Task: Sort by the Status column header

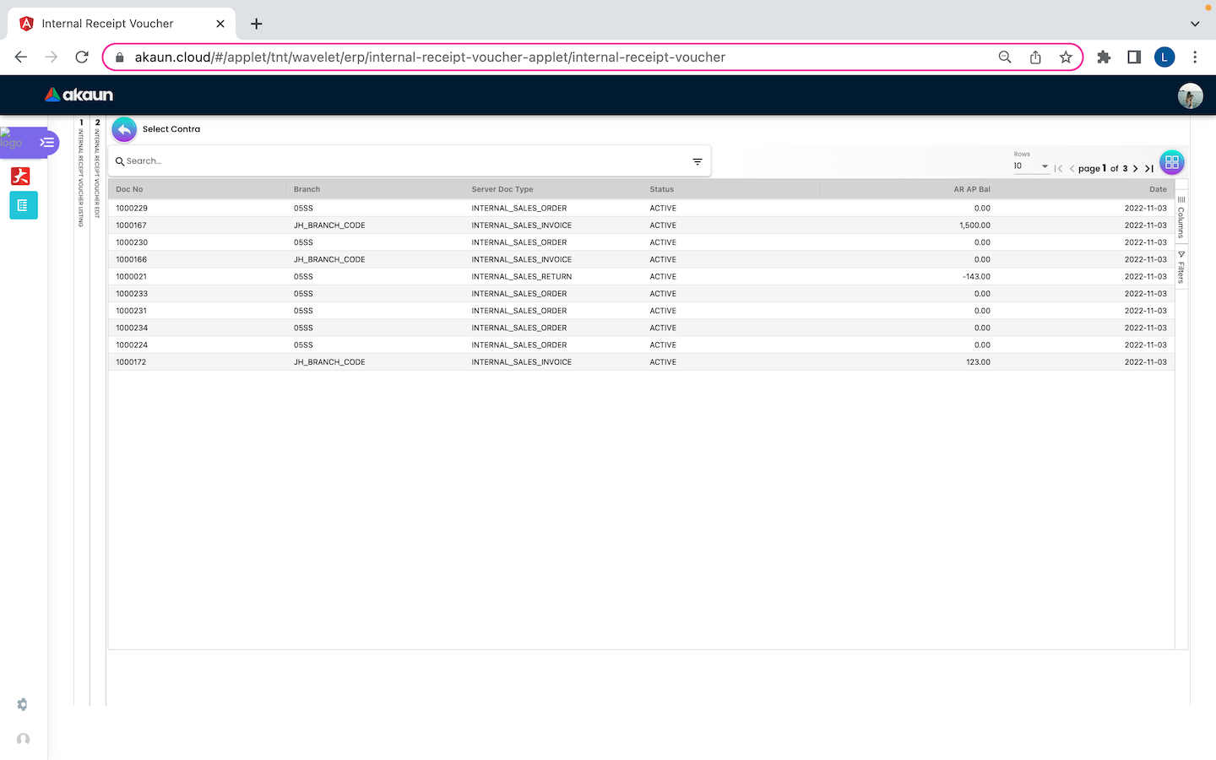Action: pyautogui.click(x=662, y=189)
